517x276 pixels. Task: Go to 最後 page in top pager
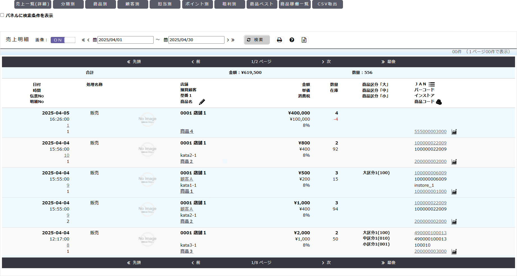(x=388, y=62)
